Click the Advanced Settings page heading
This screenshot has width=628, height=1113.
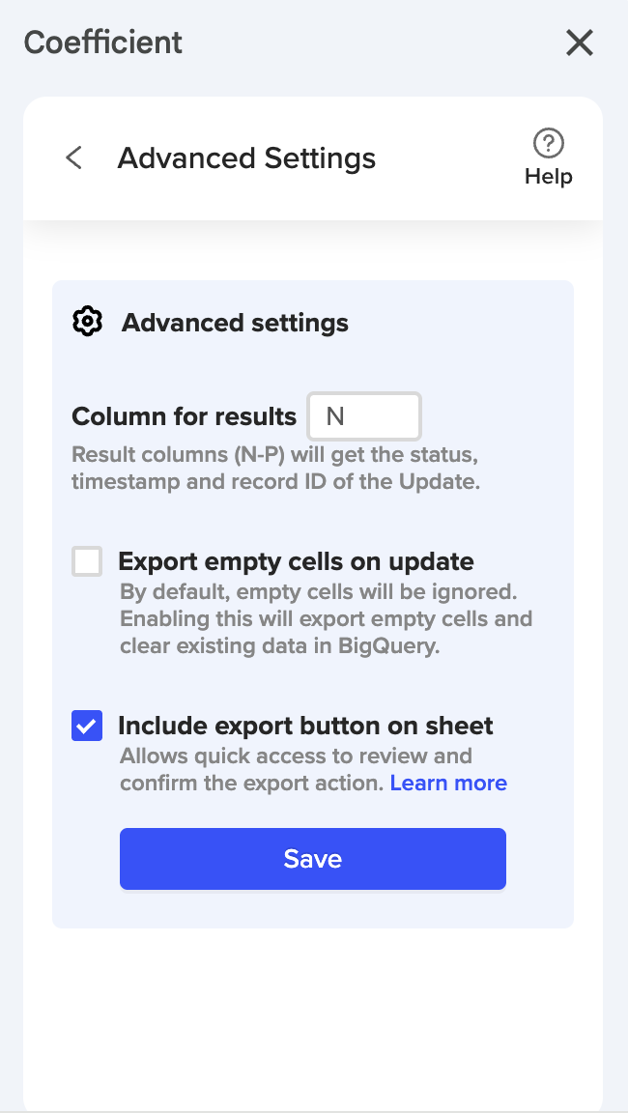[246, 158]
